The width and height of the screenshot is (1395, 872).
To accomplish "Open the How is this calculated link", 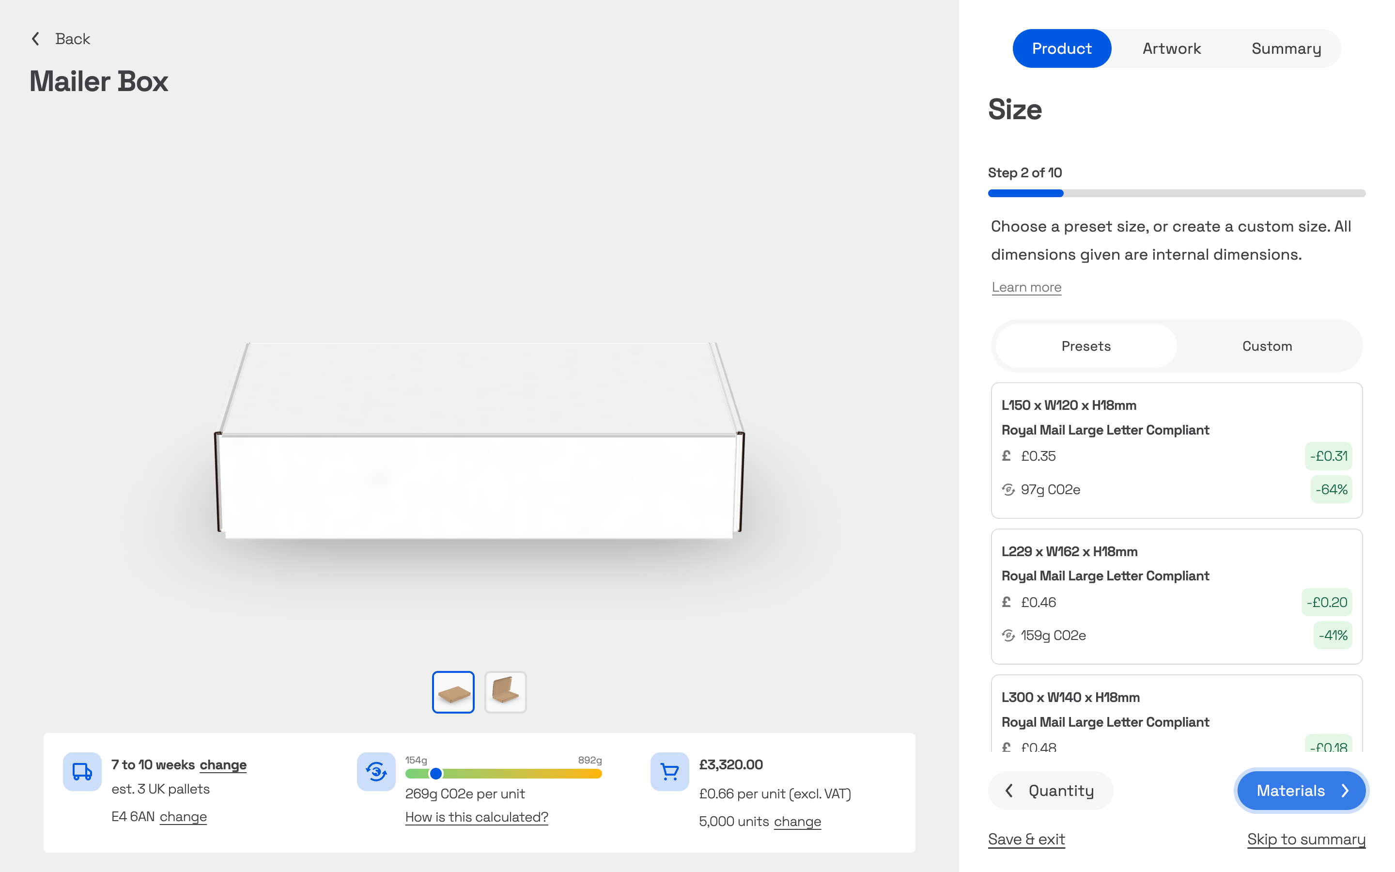I will (476, 817).
